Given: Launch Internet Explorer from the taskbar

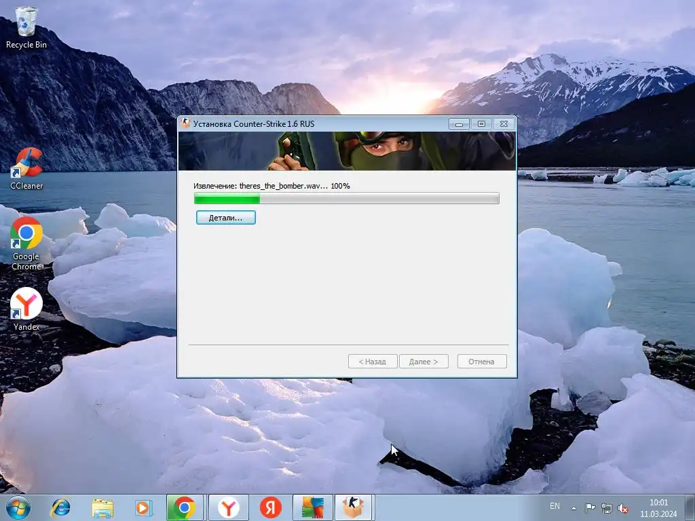Looking at the screenshot, I should click(x=60, y=507).
